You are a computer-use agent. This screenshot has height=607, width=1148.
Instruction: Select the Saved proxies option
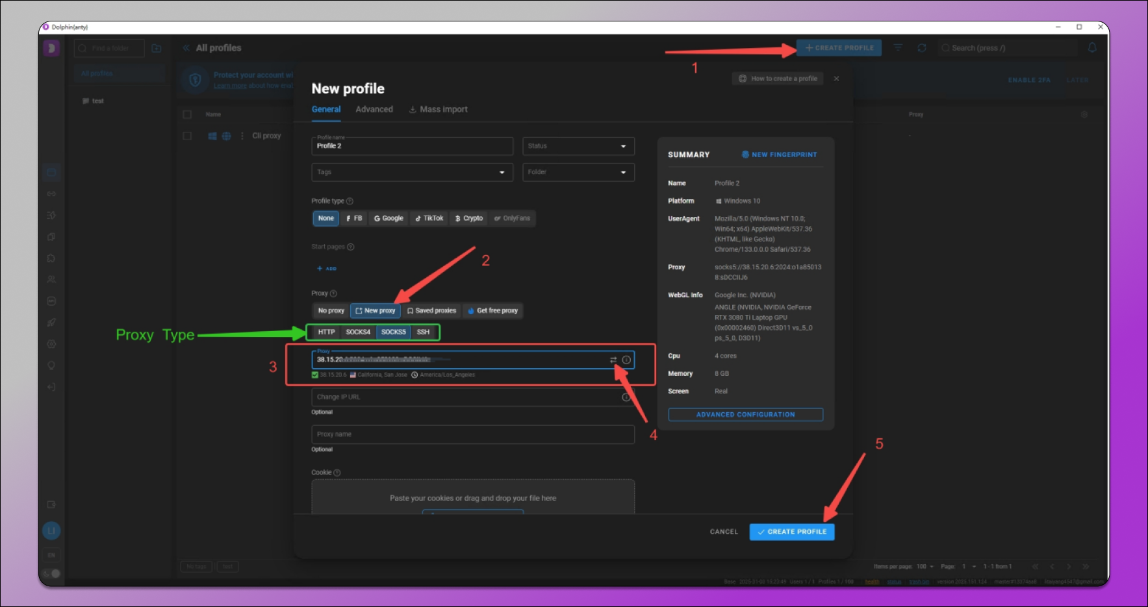tap(431, 311)
